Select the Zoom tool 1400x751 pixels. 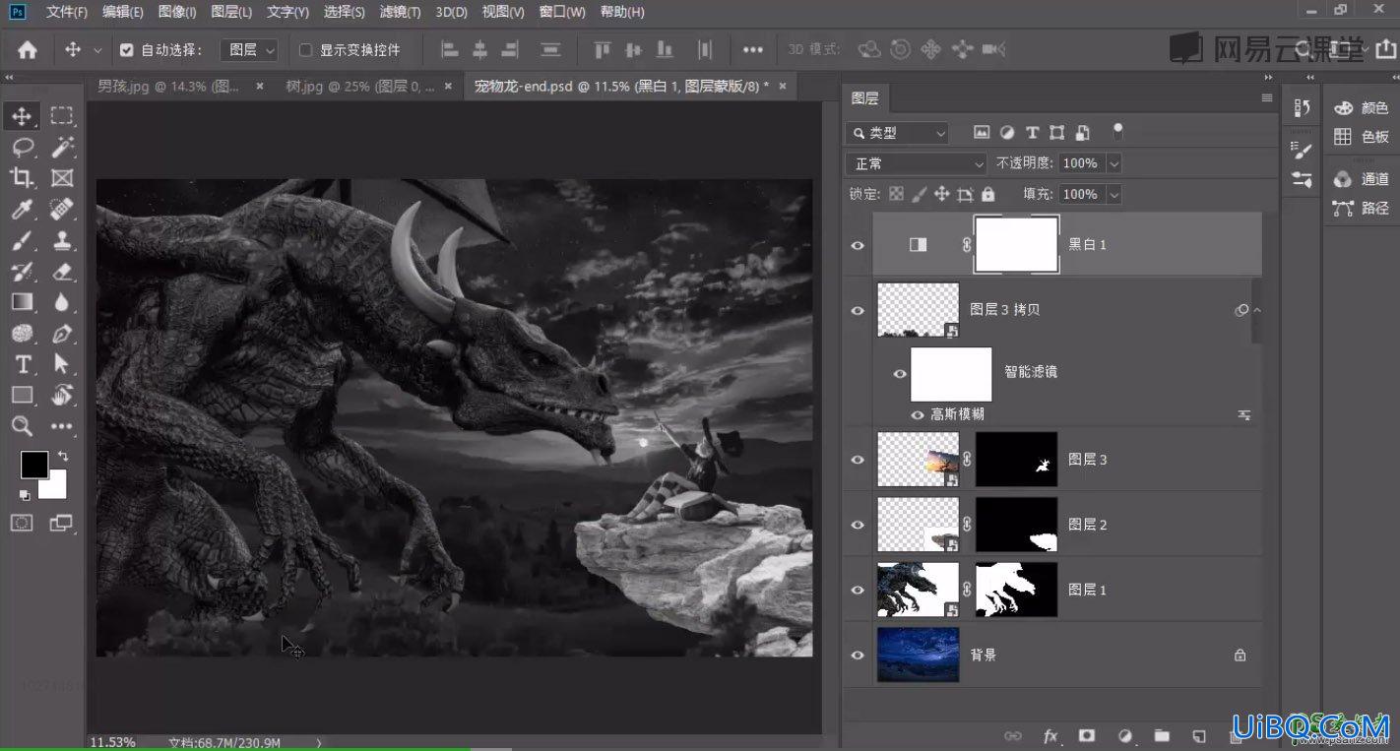point(22,426)
